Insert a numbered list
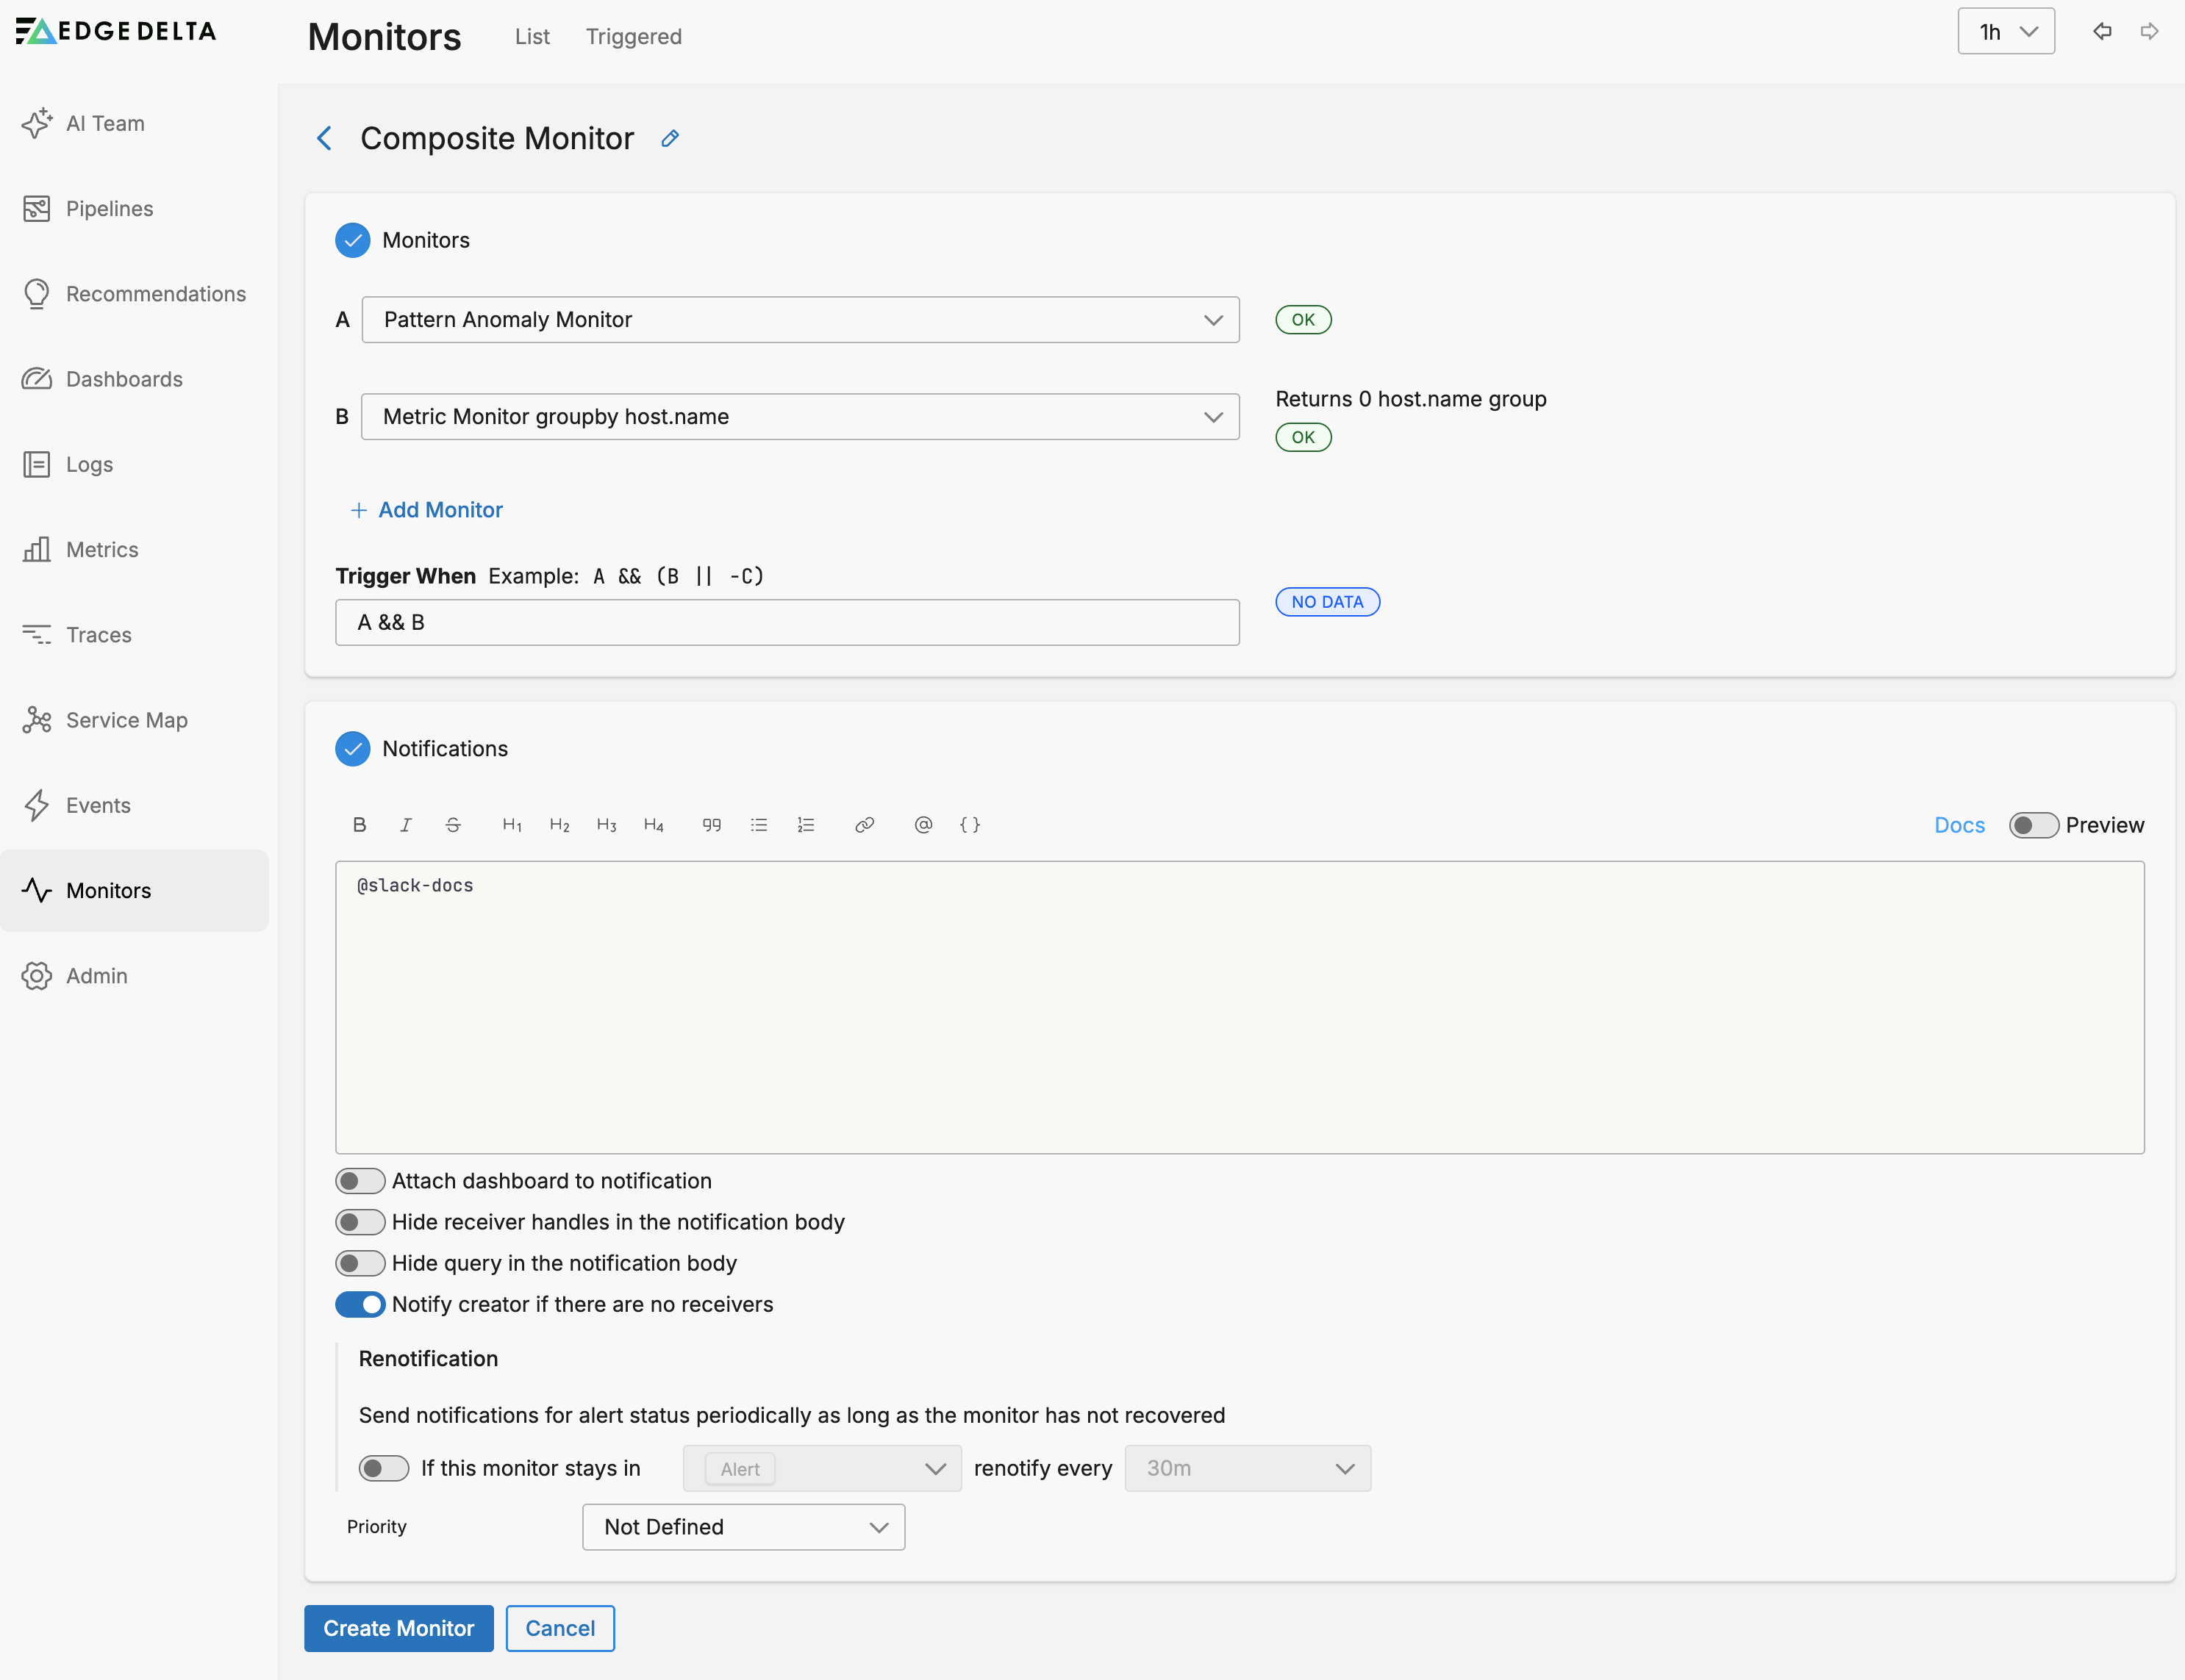 click(807, 824)
